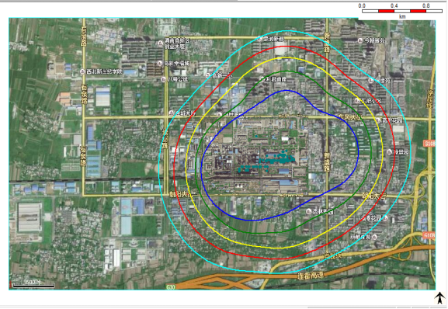Click the 0.8 tick label on the scale bar
448x309 pixels.
[425, 5]
